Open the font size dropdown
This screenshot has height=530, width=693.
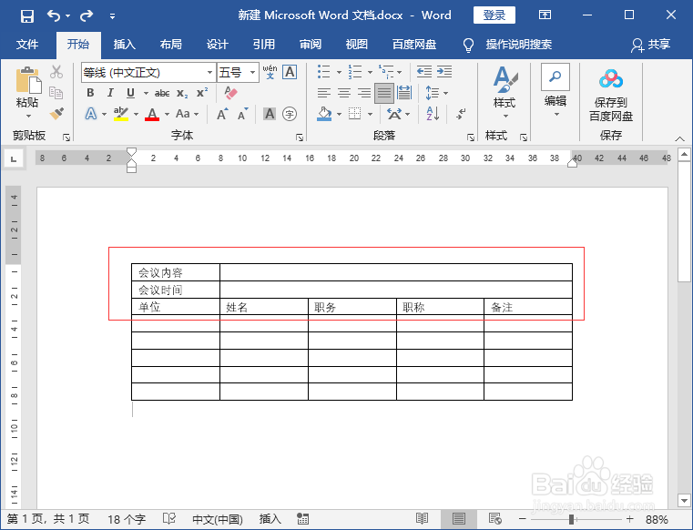pyautogui.click(x=252, y=72)
